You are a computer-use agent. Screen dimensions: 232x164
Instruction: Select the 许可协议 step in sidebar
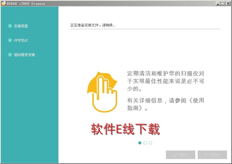tap(21, 40)
